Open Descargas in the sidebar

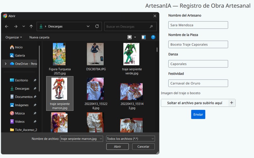20,89
